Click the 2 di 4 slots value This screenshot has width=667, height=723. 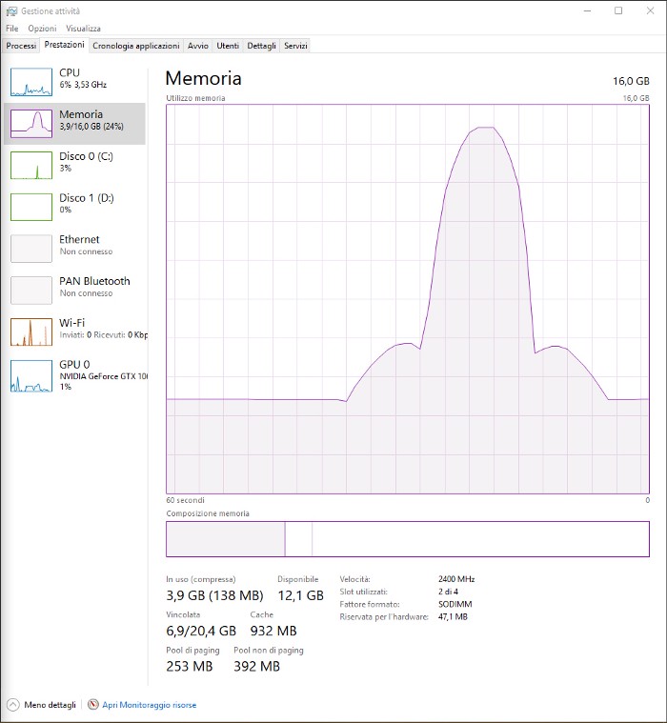(x=448, y=592)
